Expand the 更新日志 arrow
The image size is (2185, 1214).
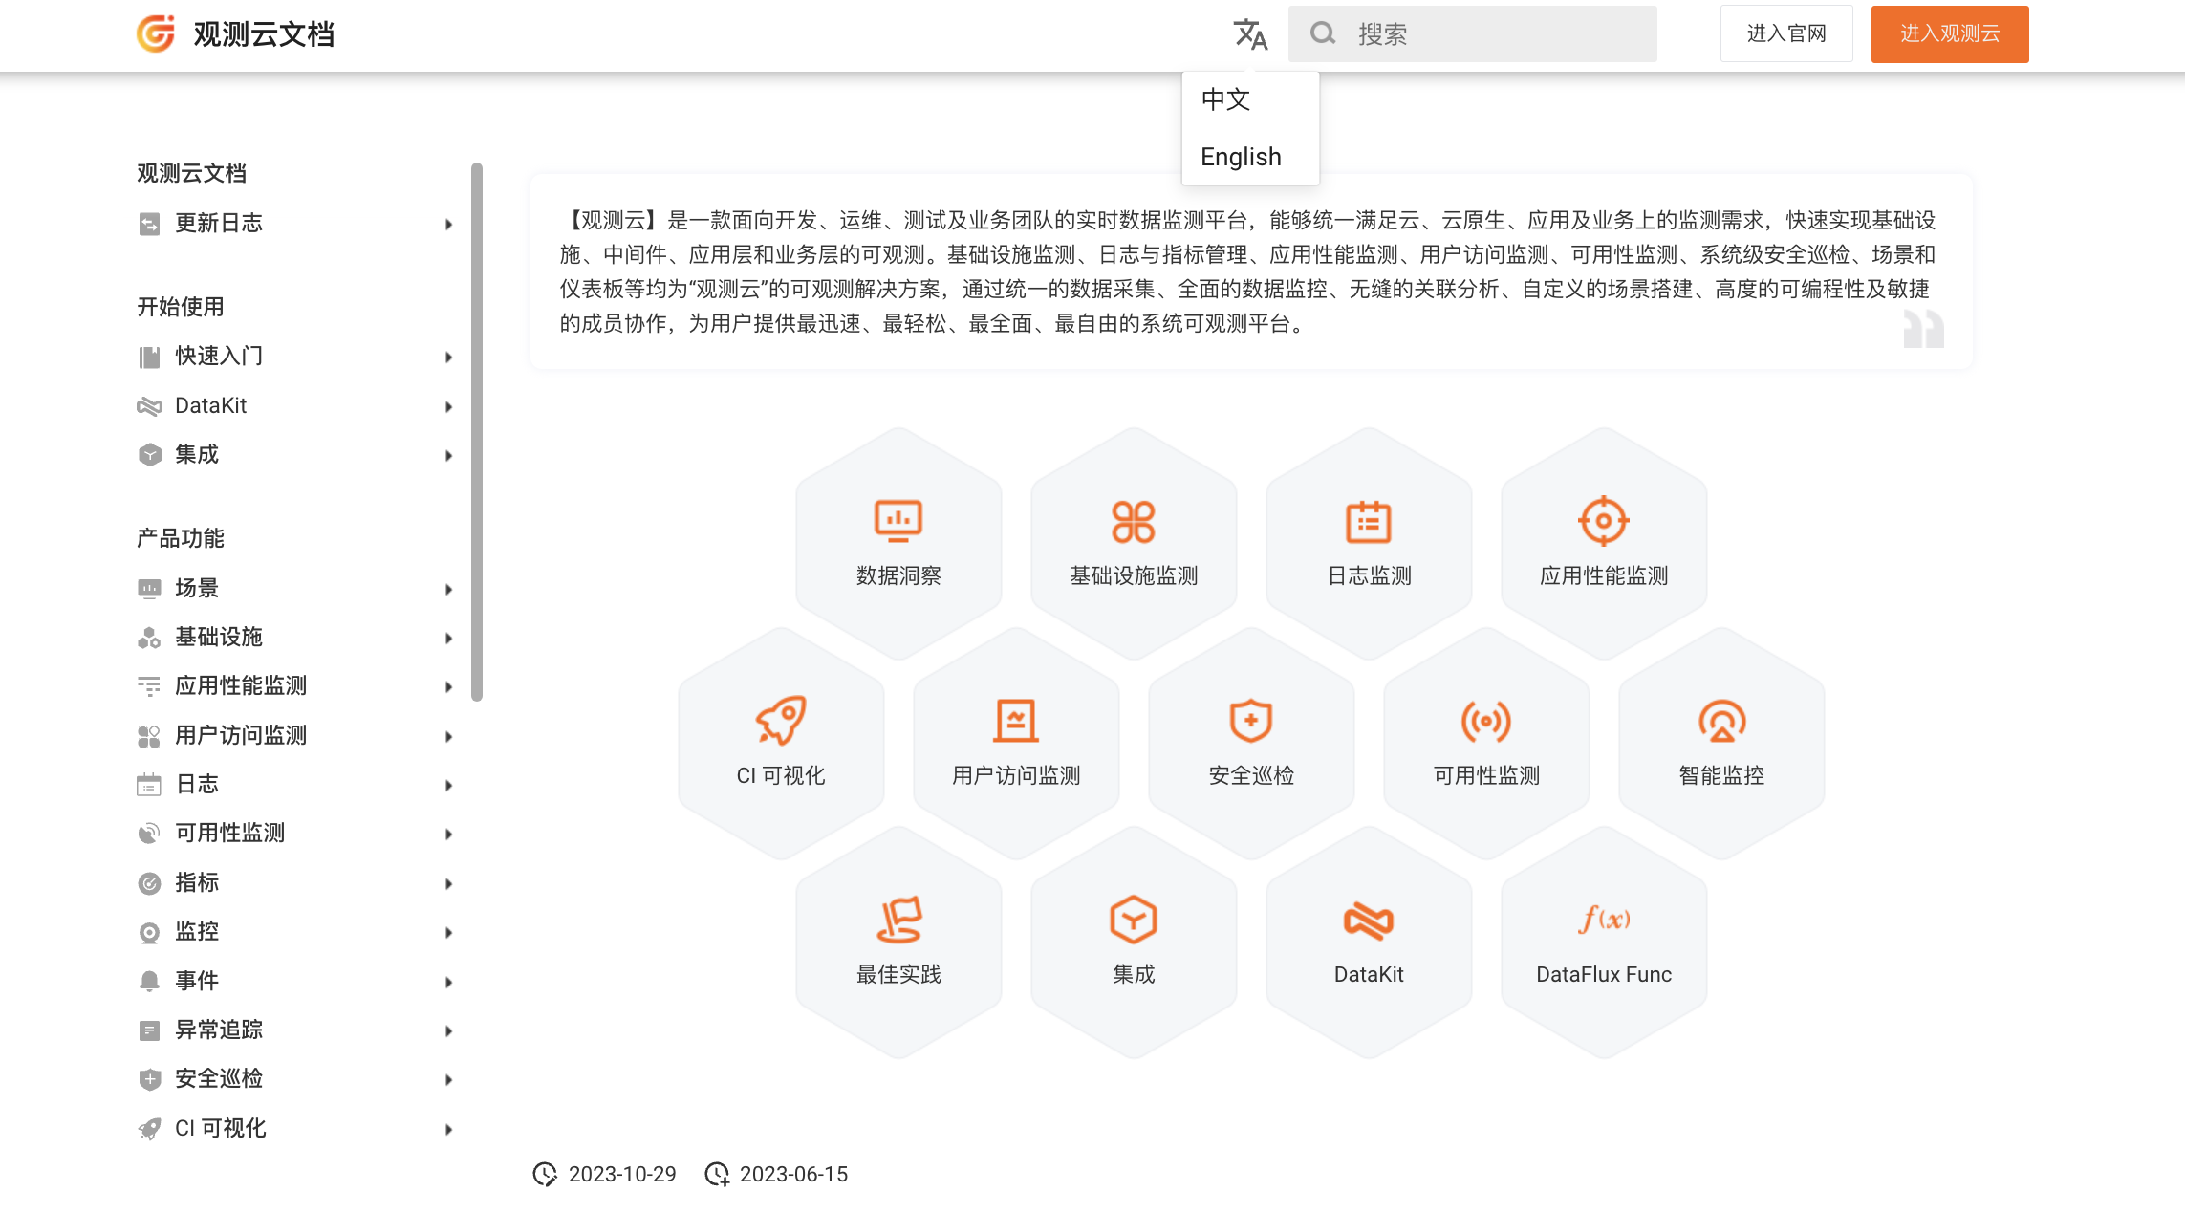449,224
